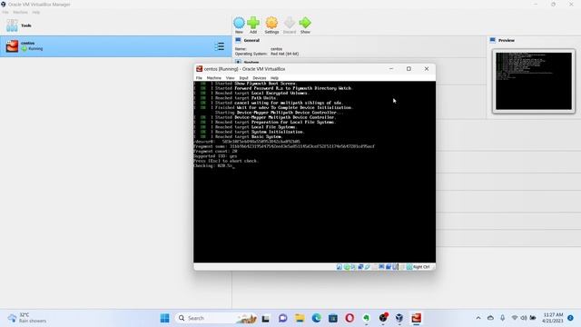Open Help menu of VirtualBox Manager
The height and width of the screenshot is (327, 581).
pyautogui.click(x=36, y=12)
